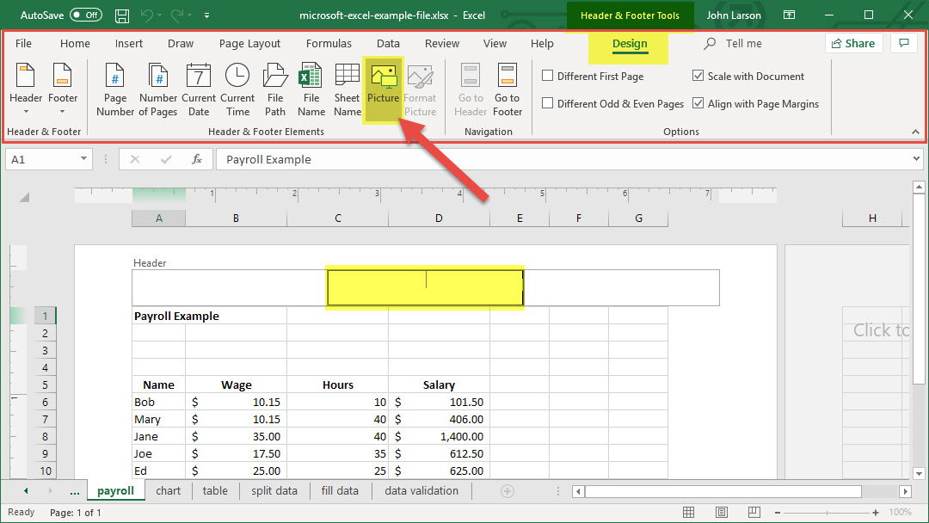
Task: Insert Current Date element
Action: pyautogui.click(x=199, y=89)
